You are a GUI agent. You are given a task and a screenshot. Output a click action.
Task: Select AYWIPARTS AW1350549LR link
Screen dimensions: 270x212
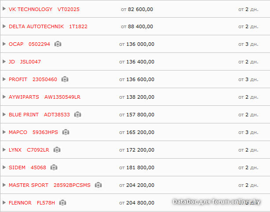point(44,97)
